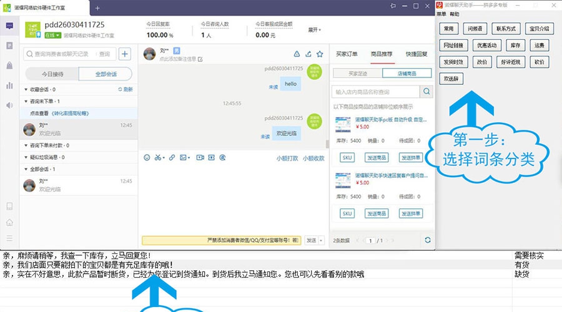562x312 pixels.
Task: Open 菜单 menu in assistant window
Action: 441,14
